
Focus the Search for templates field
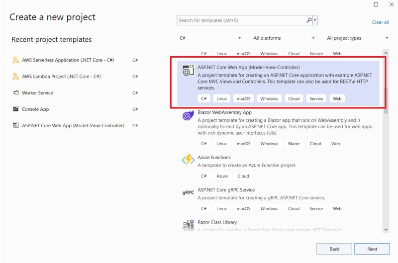point(241,20)
